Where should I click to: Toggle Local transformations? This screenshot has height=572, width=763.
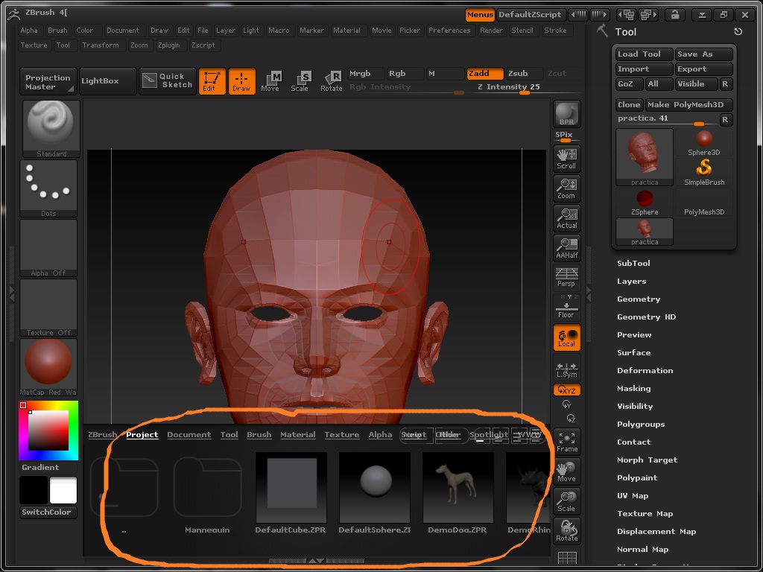click(x=566, y=337)
